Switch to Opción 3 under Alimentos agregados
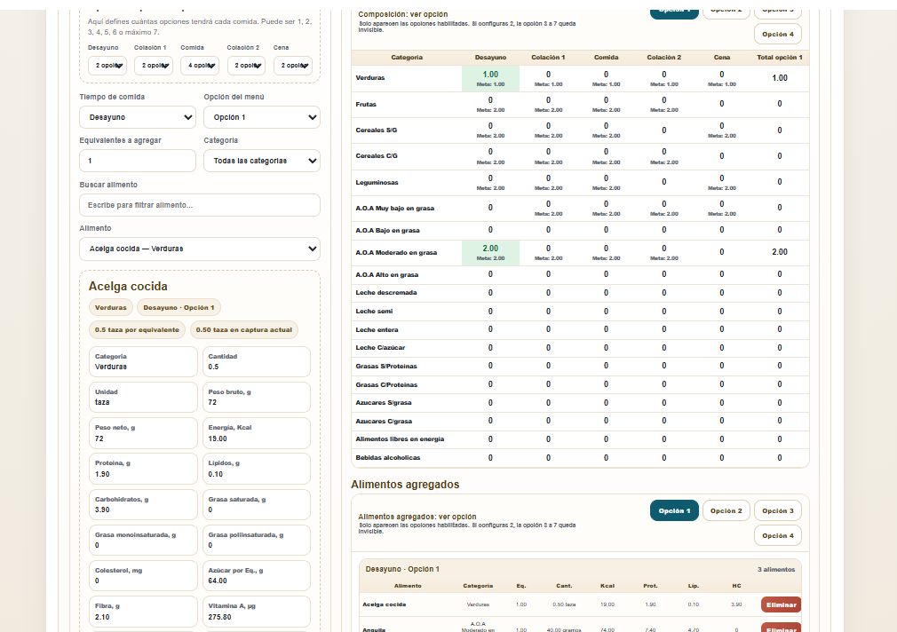Viewport: 897px width, 632px height. tap(778, 510)
